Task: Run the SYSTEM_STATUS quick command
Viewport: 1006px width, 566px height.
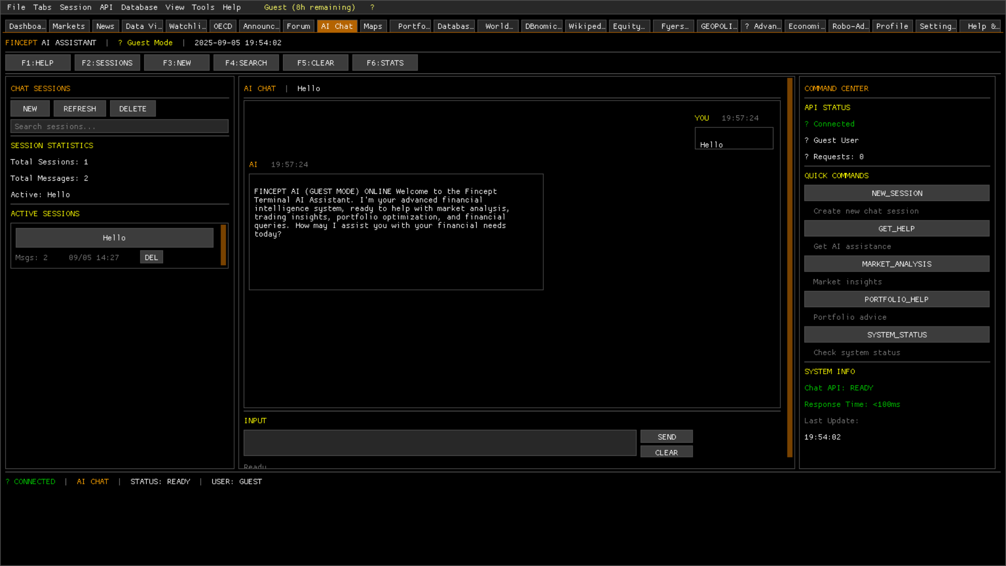Action: pos(896,335)
